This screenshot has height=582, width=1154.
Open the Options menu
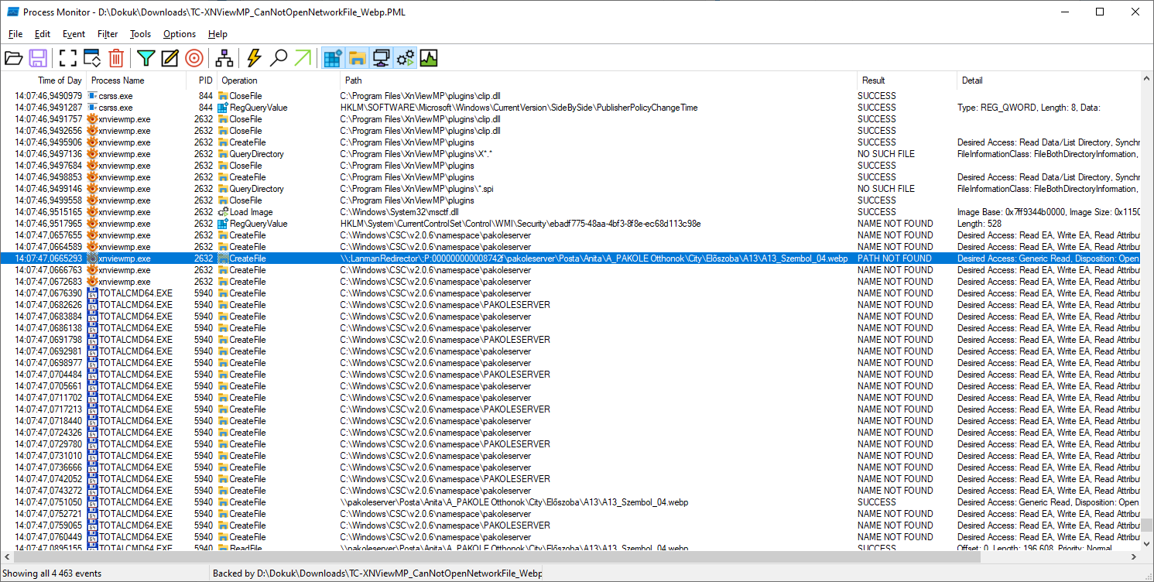tap(180, 34)
